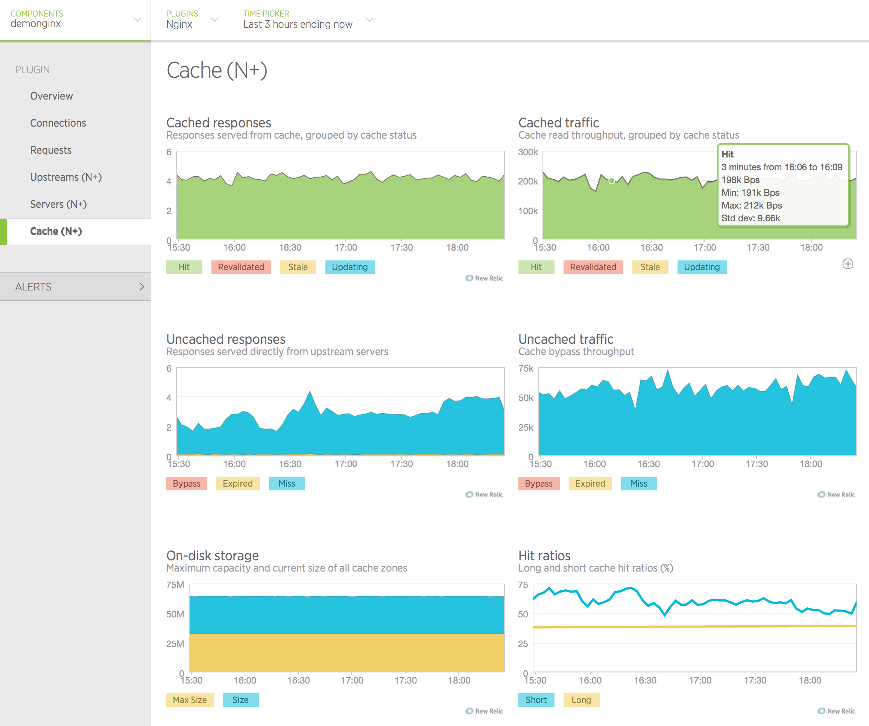This screenshot has height=726, width=869.
Task: Toggle the Bypass legend under Uncached responses
Action: point(186,483)
